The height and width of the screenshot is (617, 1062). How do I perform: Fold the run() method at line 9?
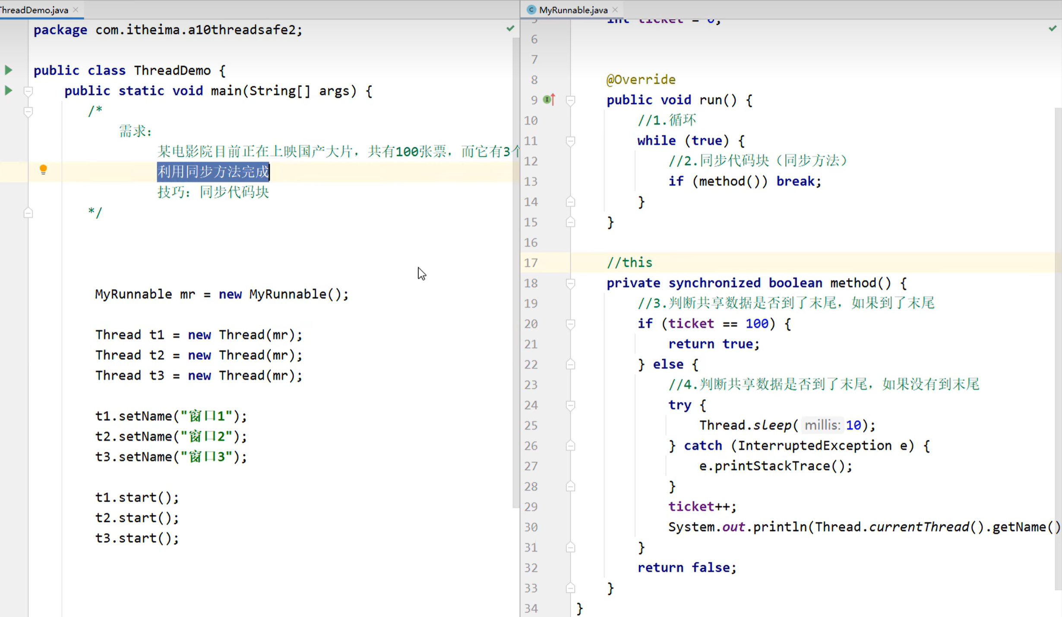(570, 101)
